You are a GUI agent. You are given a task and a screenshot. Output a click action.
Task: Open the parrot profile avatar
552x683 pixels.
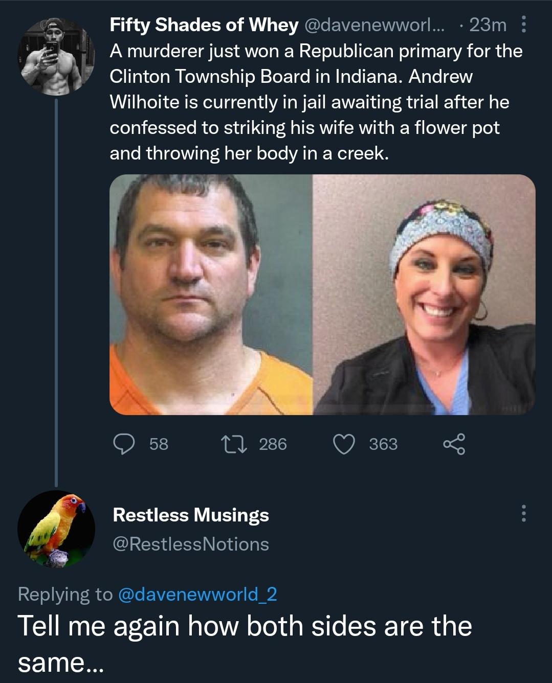pyautogui.click(x=56, y=529)
